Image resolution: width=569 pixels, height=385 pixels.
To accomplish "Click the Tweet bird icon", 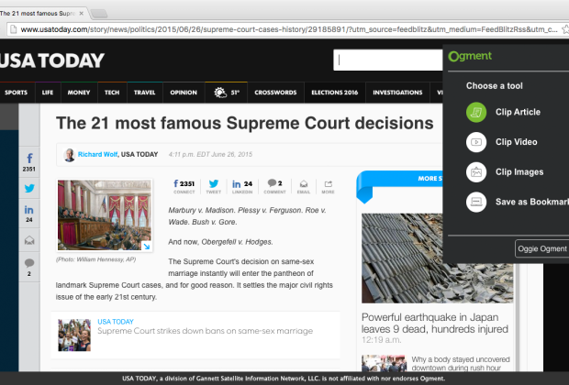I will [213, 186].
